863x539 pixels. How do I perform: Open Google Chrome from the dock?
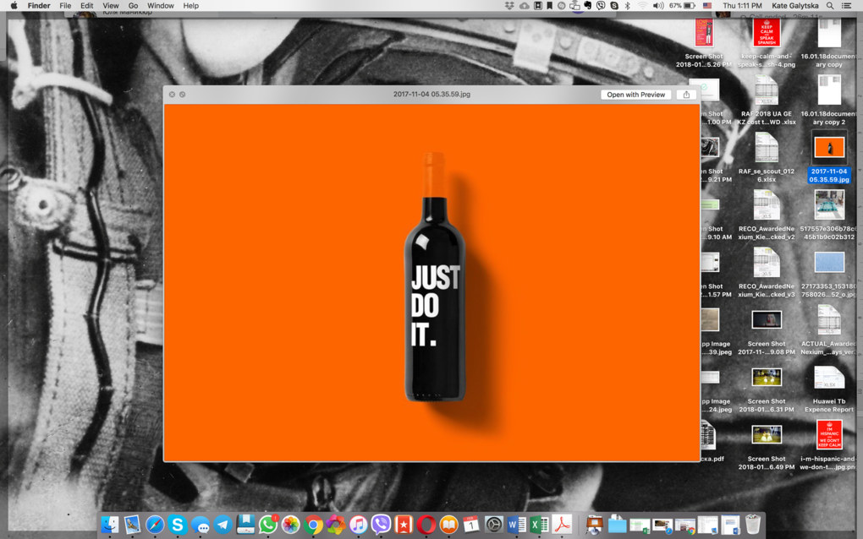click(x=313, y=525)
